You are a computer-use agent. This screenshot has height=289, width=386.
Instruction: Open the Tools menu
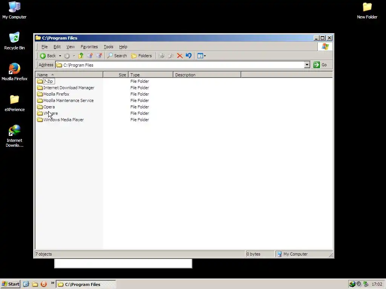tap(109, 47)
